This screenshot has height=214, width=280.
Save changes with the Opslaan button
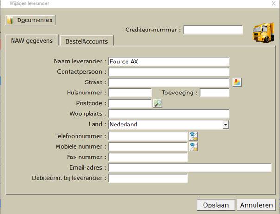click(216, 205)
